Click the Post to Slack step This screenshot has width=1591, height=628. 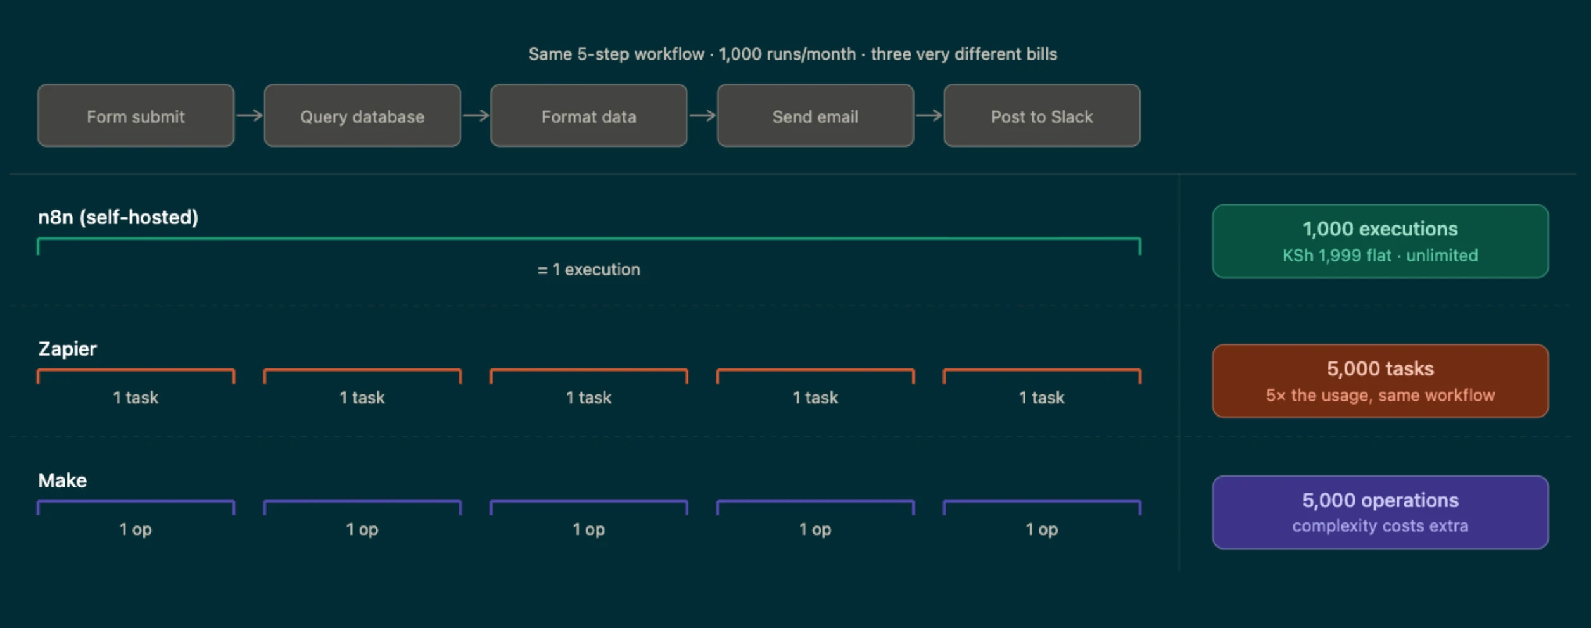tap(1042, 116)
